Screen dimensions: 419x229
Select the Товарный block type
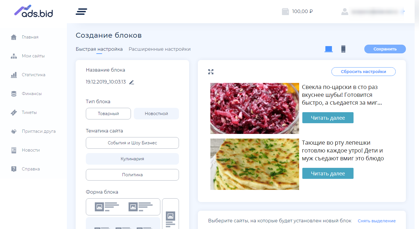coord(108,114)
